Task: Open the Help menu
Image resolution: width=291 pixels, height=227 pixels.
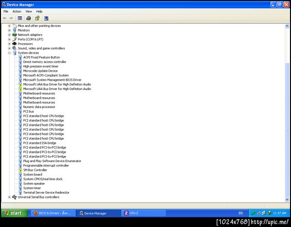Action: click(x=39, y=12)
